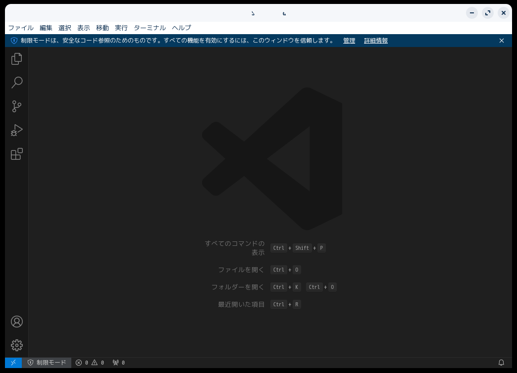Open the Manage gear icon
Screen dimensions: 517x373
[x=16, y=345]
